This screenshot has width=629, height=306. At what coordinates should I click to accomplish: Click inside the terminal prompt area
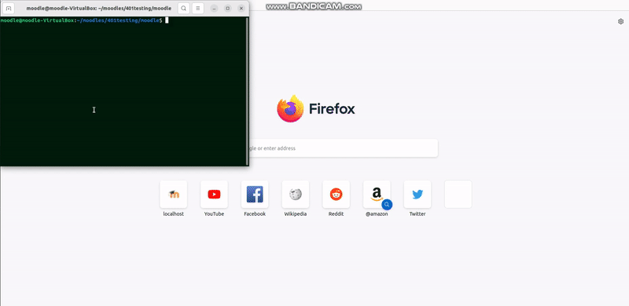[123, 91]
